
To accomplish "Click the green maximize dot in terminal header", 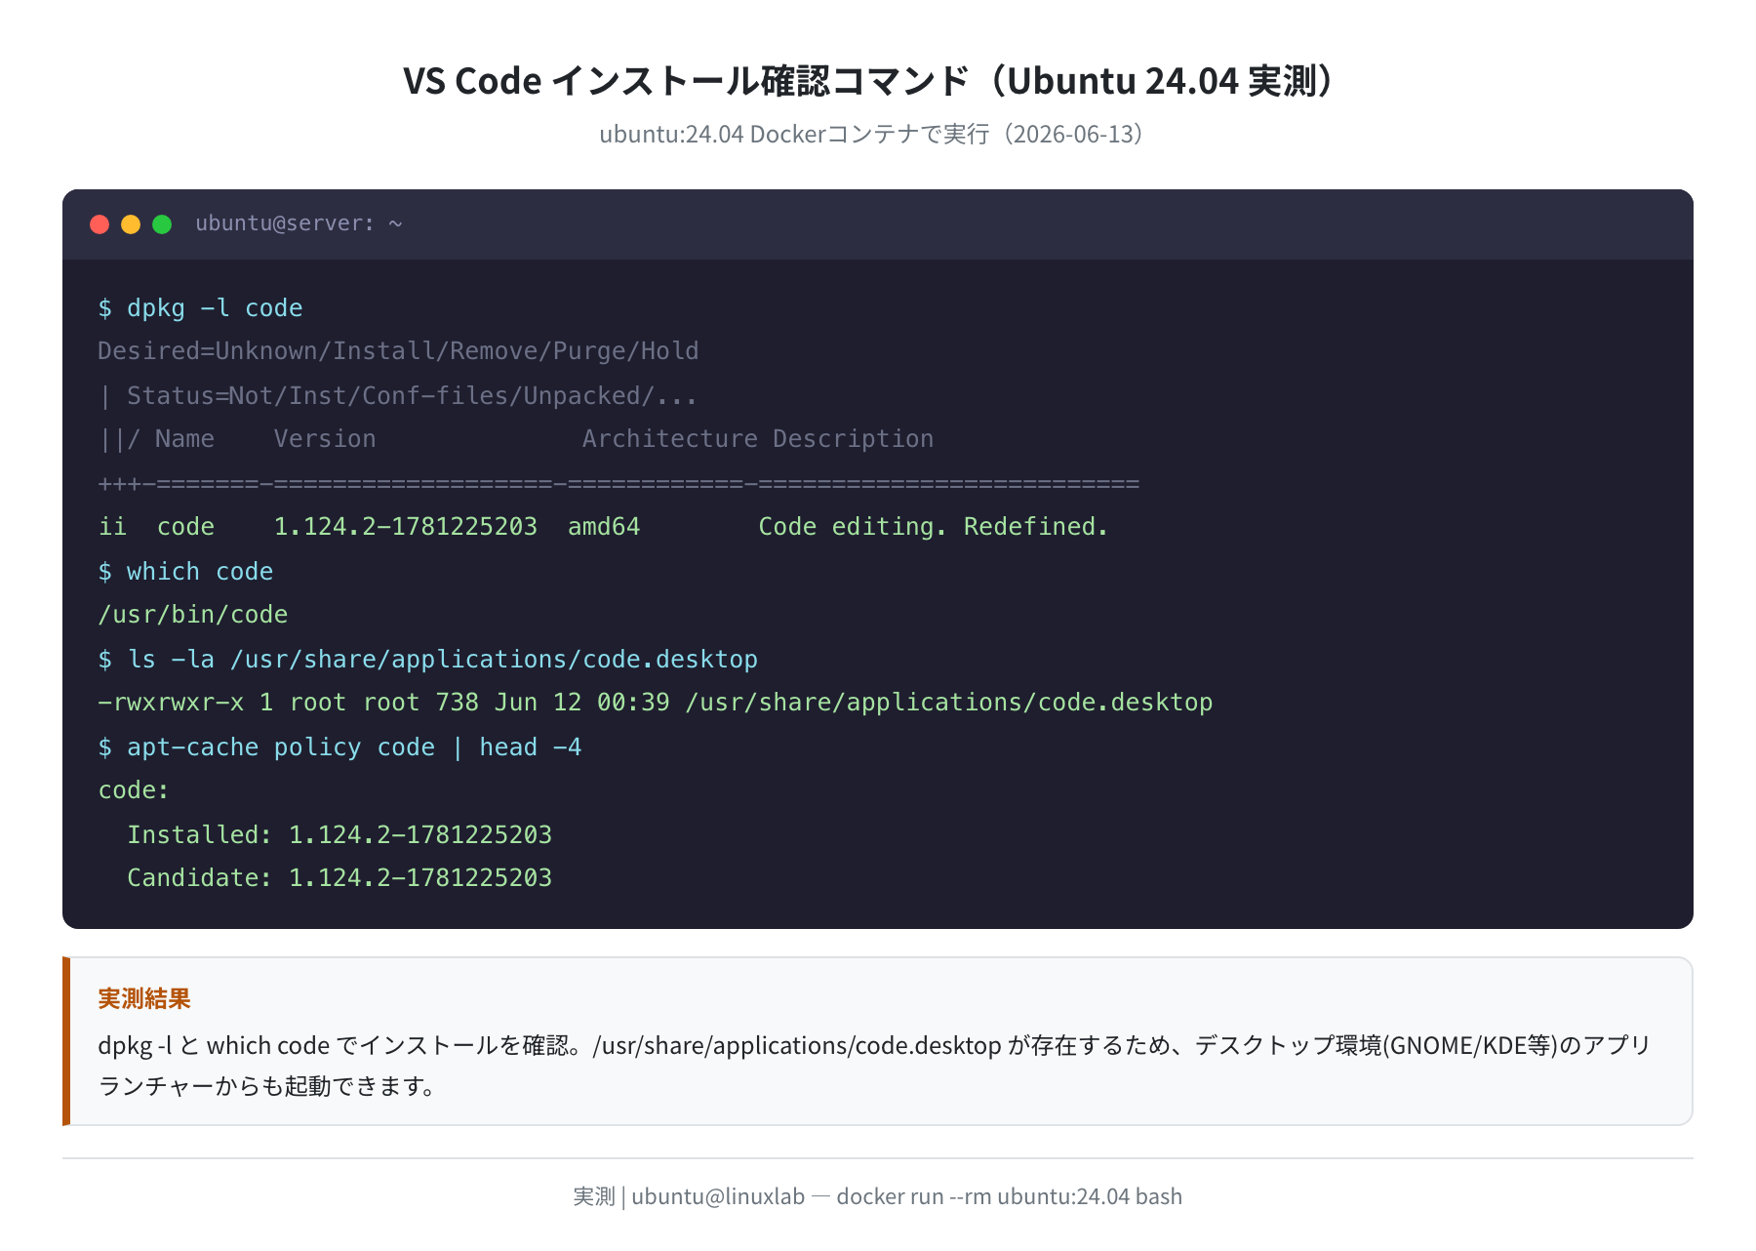I will pos(162,224).
